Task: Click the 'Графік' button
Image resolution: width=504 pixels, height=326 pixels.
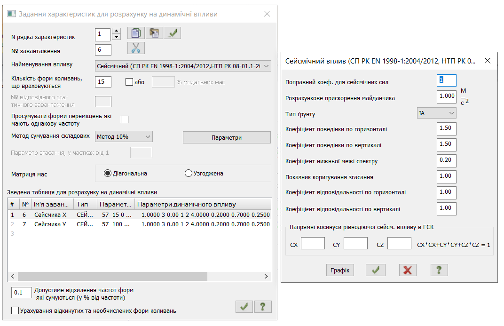Action: (340, 270)
